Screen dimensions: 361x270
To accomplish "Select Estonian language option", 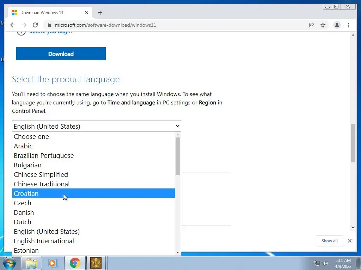I will point(93,250).
